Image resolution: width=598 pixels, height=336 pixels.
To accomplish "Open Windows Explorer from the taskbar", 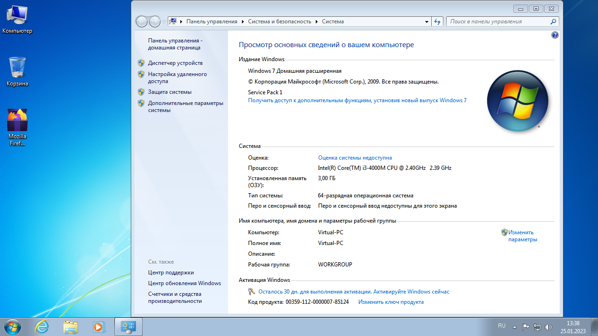I will click(71, 327).
